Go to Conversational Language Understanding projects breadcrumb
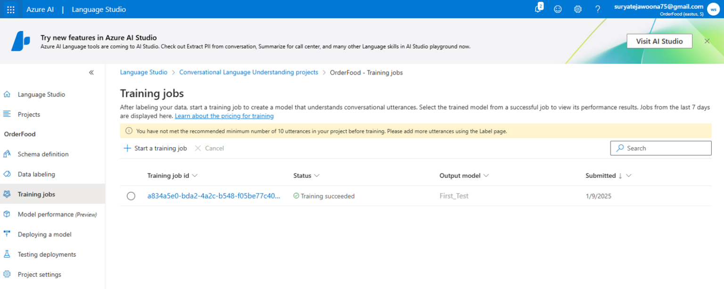724x289 pixels. coord(248,72)
